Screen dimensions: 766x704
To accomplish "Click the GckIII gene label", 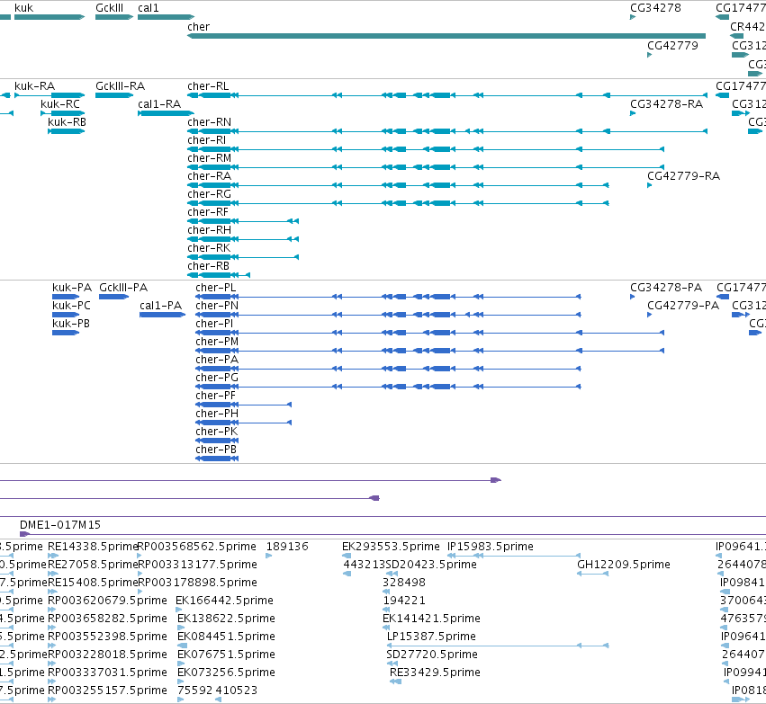I will (x=110, y=8).
